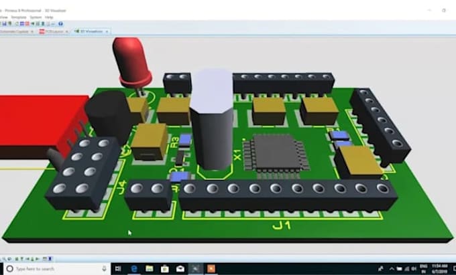Viewport: 456px width, 275px height.
Task: Launch Microsoft Edge from the taskbar
Action: click(134, 269)
